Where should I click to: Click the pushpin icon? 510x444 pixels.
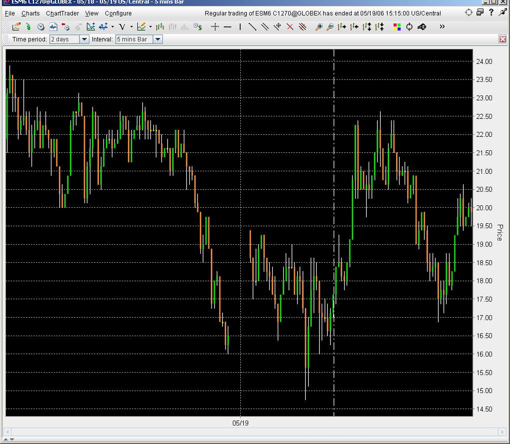point(503,12)
